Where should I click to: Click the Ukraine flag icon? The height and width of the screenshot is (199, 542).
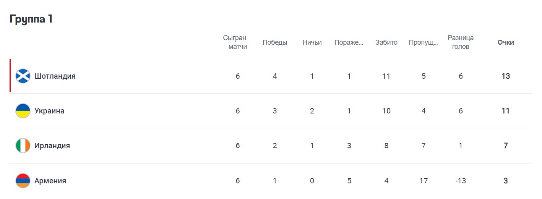tap(23, 111)
